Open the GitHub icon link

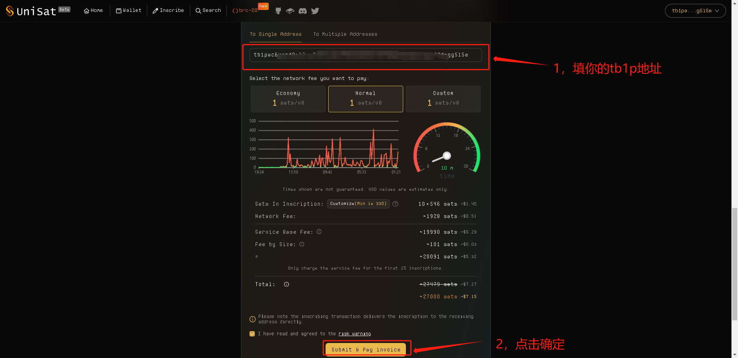pos(278,11)
